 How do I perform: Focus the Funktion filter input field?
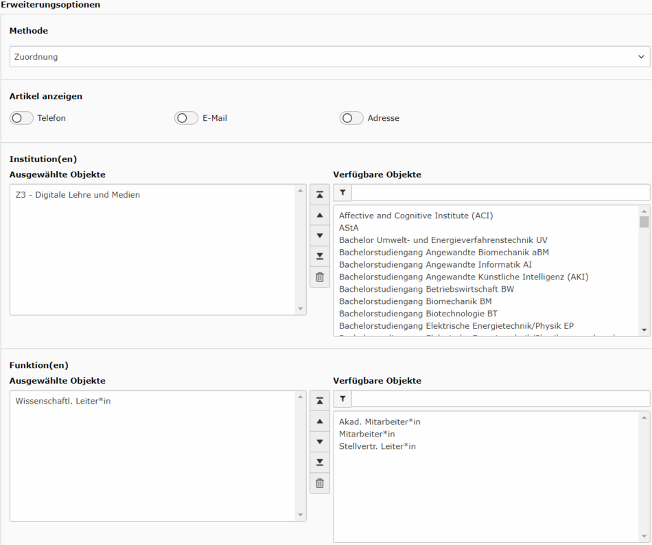coord(500,399)
